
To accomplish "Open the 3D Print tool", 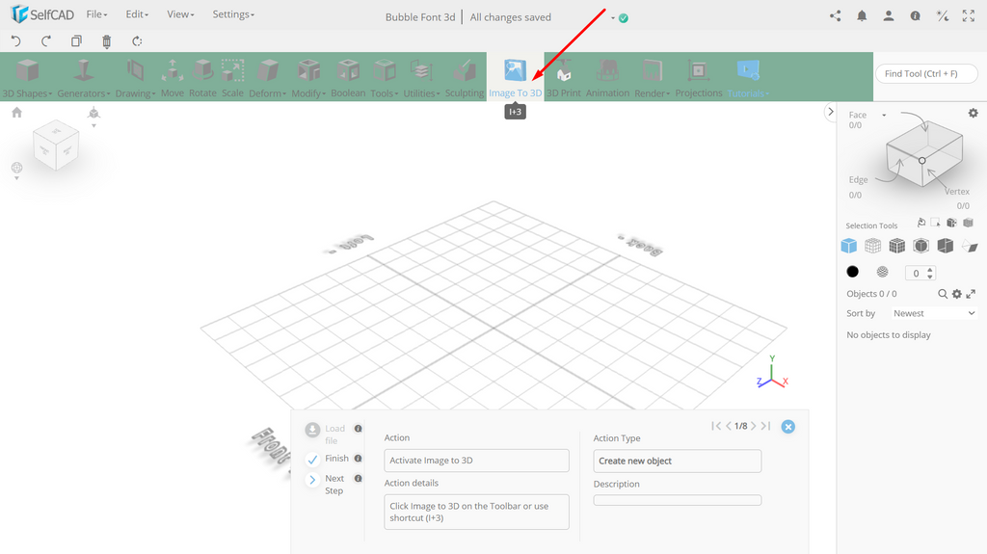I will coord(563,77).
